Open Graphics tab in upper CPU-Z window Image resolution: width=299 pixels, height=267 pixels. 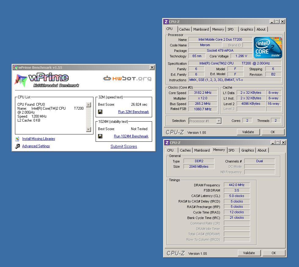[x=246, y=29]
